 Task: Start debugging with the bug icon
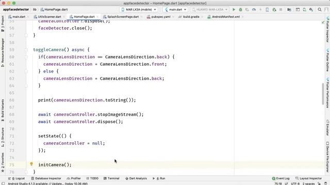[240, 9]
